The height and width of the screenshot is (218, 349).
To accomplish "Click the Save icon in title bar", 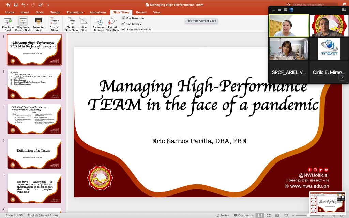I will point(16,5).
